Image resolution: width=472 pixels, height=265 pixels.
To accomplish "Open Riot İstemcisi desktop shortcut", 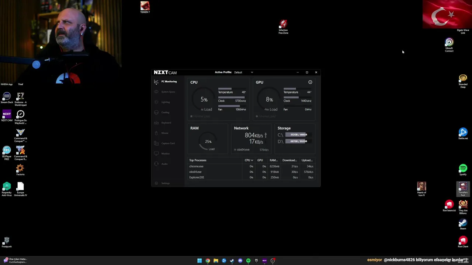I will [x=449, y=206].
